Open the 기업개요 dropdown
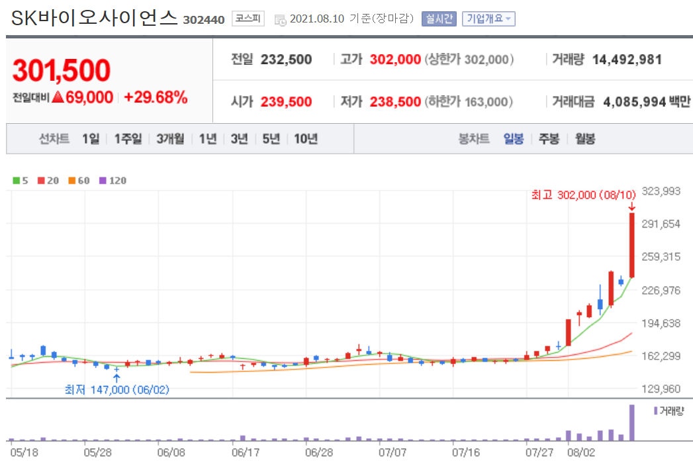Image resolution: width=693 pixels, height=464 pixels. tap(488, 19)
